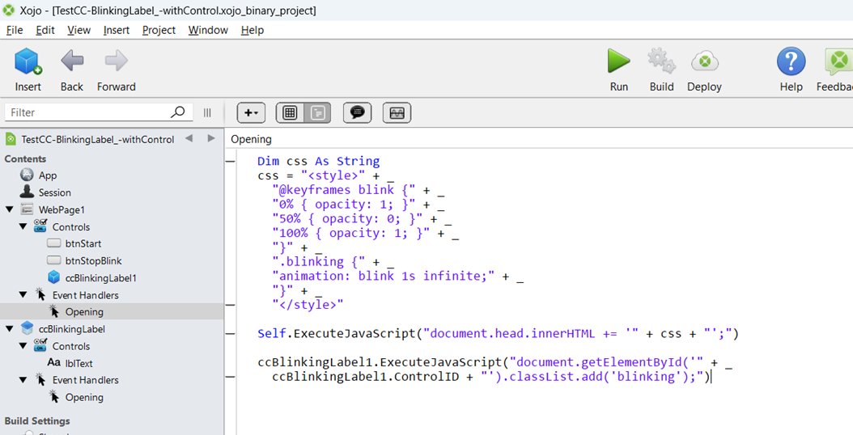The height and width of the screenshot is (435, 853).
Task: Select the lblText label control
Action: [x=79, y=363]
